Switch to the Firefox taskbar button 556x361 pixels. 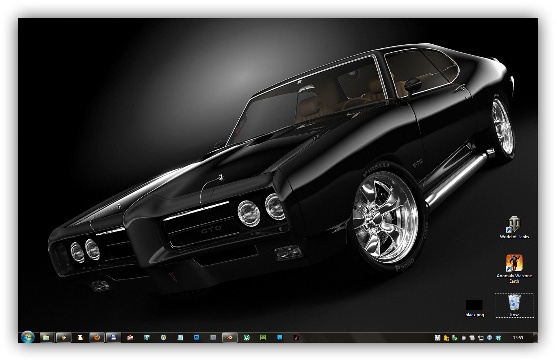tap(97, 338)
